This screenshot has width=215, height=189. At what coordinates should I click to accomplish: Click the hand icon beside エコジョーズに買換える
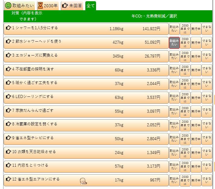tap(8, 55)
